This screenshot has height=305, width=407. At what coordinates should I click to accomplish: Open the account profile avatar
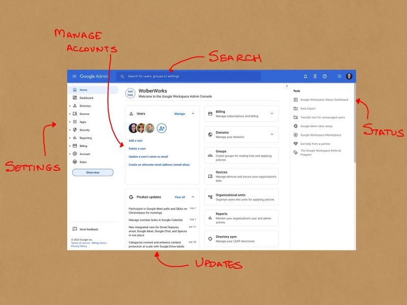tap(349, 76)
